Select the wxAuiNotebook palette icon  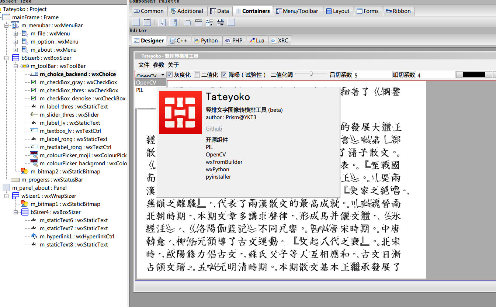[x=198, y=23]
